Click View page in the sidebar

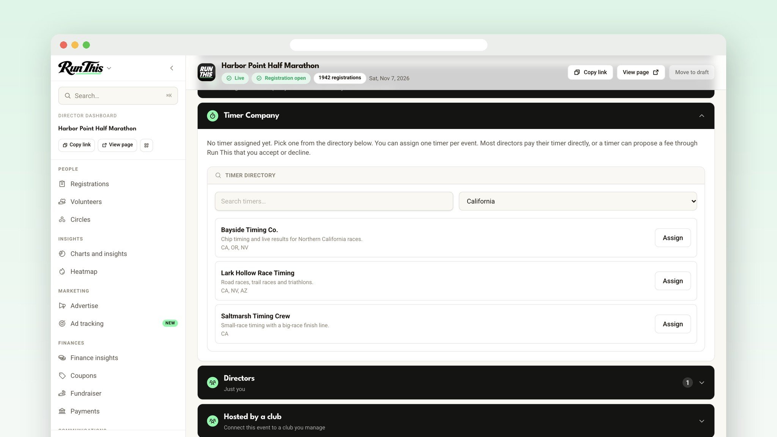117,145
